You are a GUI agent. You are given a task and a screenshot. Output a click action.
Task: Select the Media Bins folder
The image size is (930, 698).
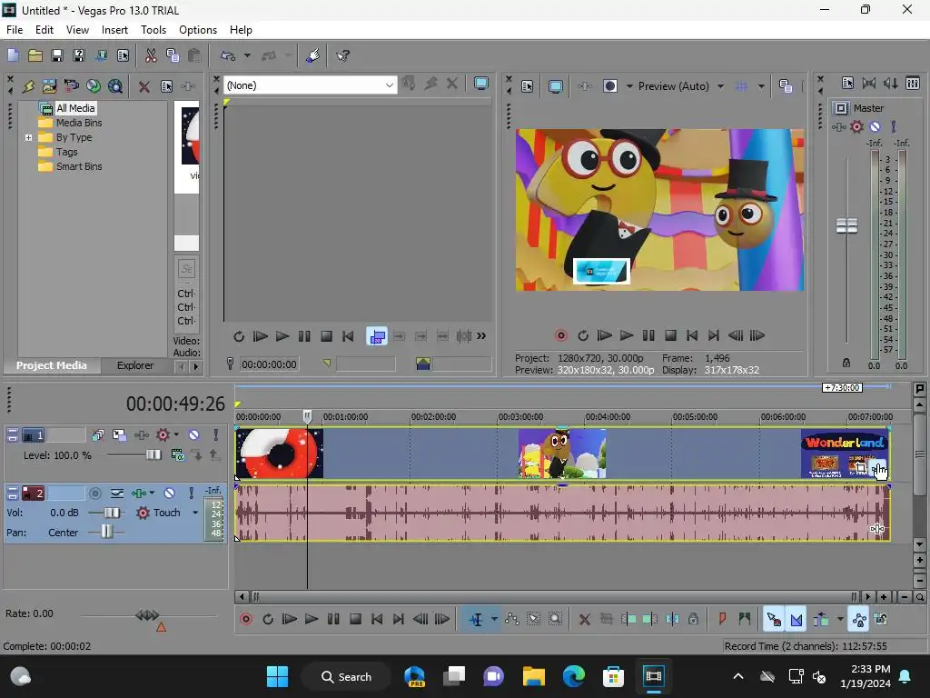coord(79,123)
